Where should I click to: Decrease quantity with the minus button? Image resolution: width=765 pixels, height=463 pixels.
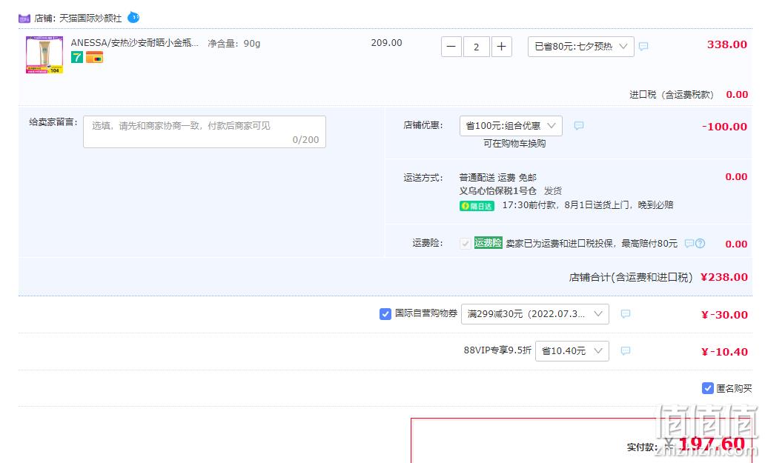pos(451,47)
